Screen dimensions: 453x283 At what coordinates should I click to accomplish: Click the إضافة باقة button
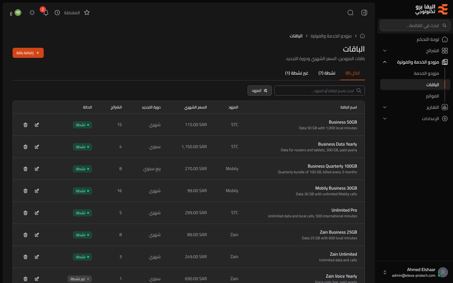coord(28,53)
